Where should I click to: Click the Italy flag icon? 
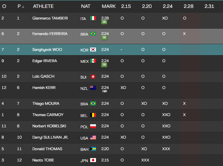(x=93, y=18)
